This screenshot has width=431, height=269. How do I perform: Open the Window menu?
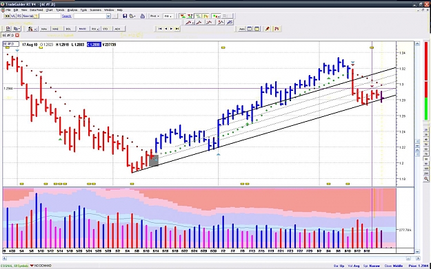tap(109, 10)
